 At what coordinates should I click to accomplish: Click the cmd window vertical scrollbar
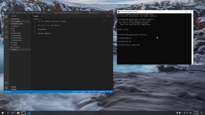coord(192,39)
